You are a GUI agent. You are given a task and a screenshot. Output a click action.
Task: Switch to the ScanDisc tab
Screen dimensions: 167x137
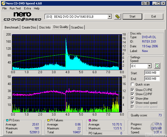[77, 27]
